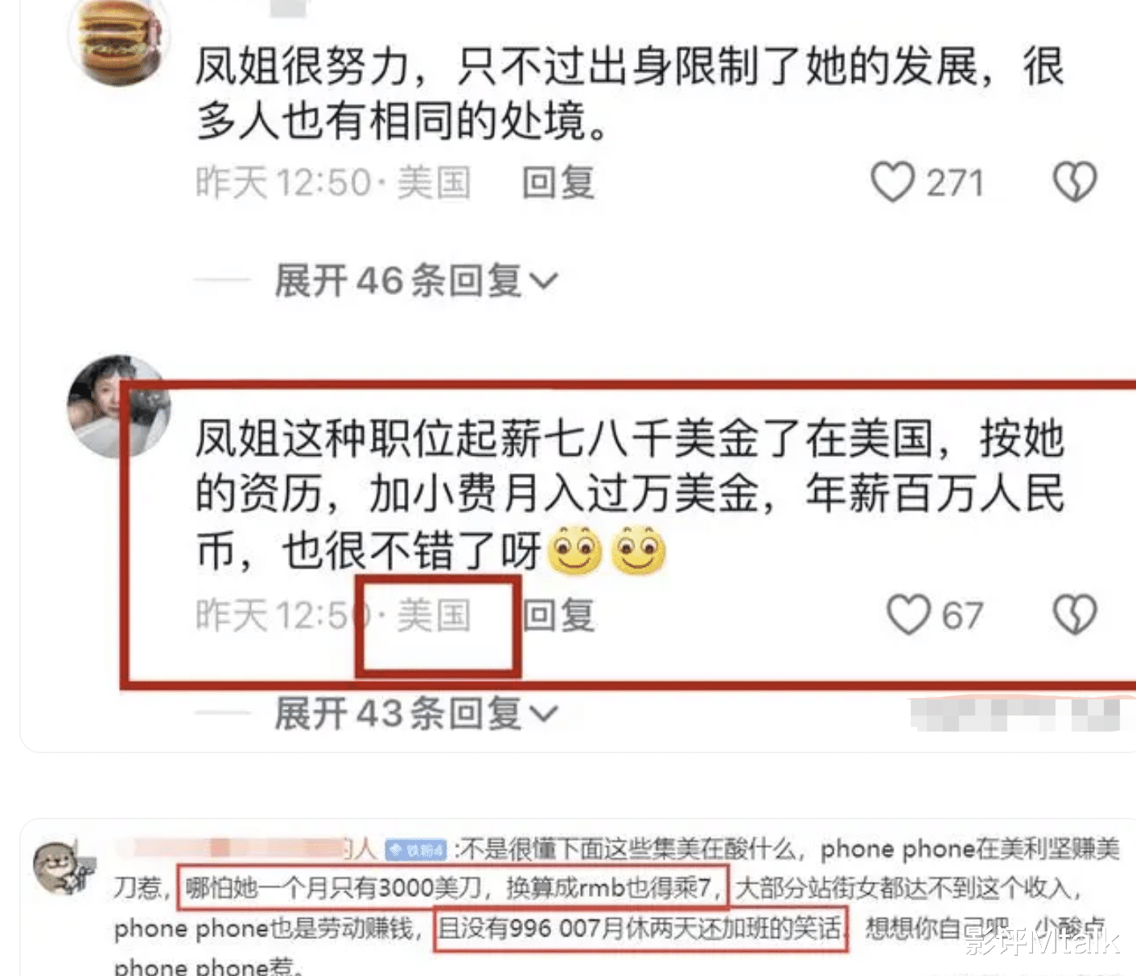Open the otter avatar at bottom

tap(63, 867)
